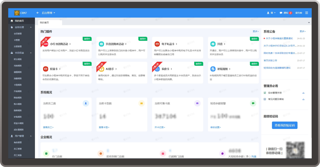Click the 当前可售卡数 purple icon

point(197,103)
